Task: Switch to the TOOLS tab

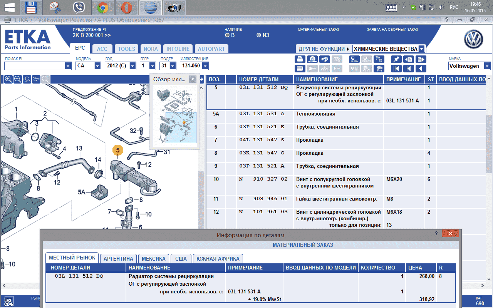Action: [x=126, y=49]
